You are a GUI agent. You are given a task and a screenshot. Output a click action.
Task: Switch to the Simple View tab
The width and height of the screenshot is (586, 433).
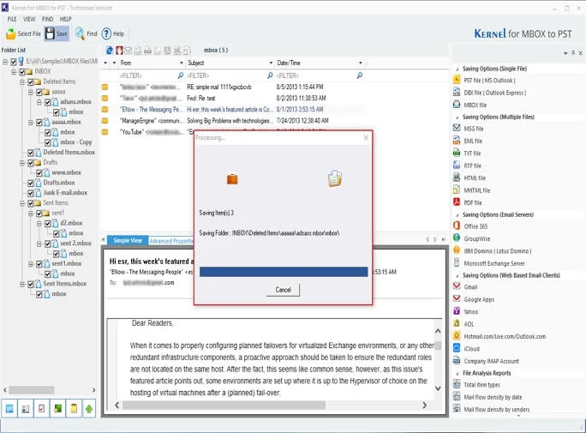[128, 240]
